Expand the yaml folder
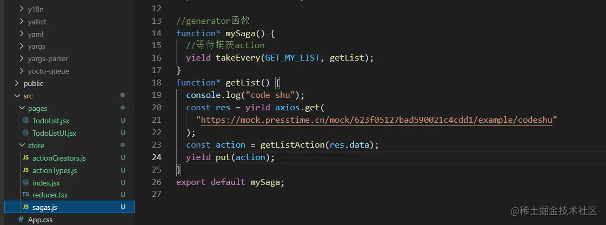 (x=21, y=34)
